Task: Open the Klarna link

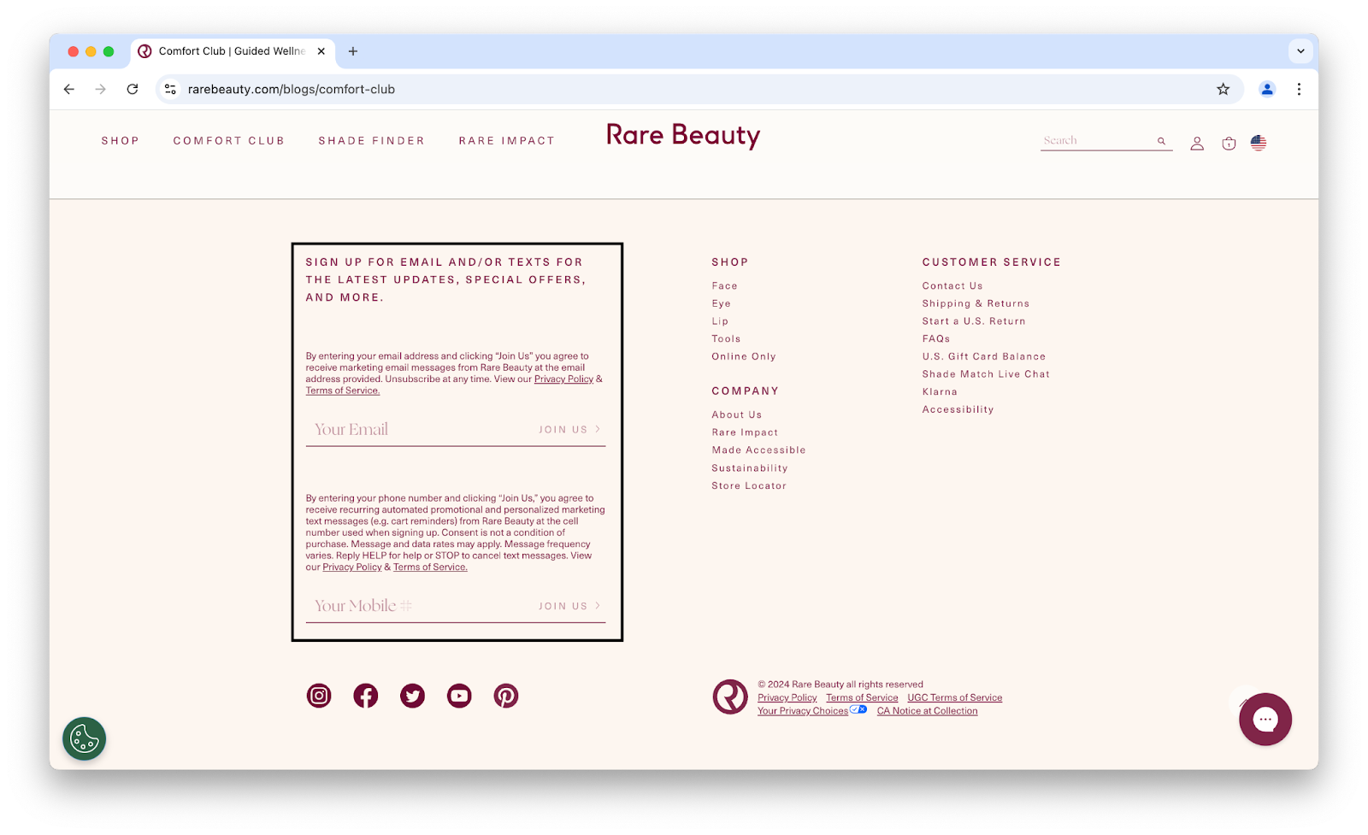Action: pos(940,391)
